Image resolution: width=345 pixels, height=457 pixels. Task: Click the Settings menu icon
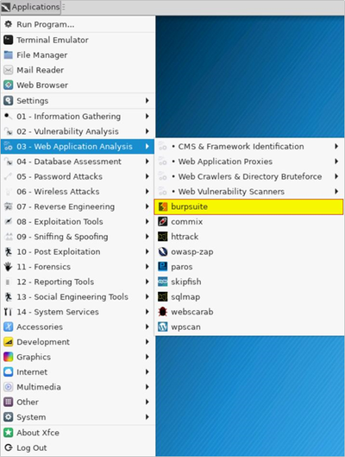click(x=8, y=101)
